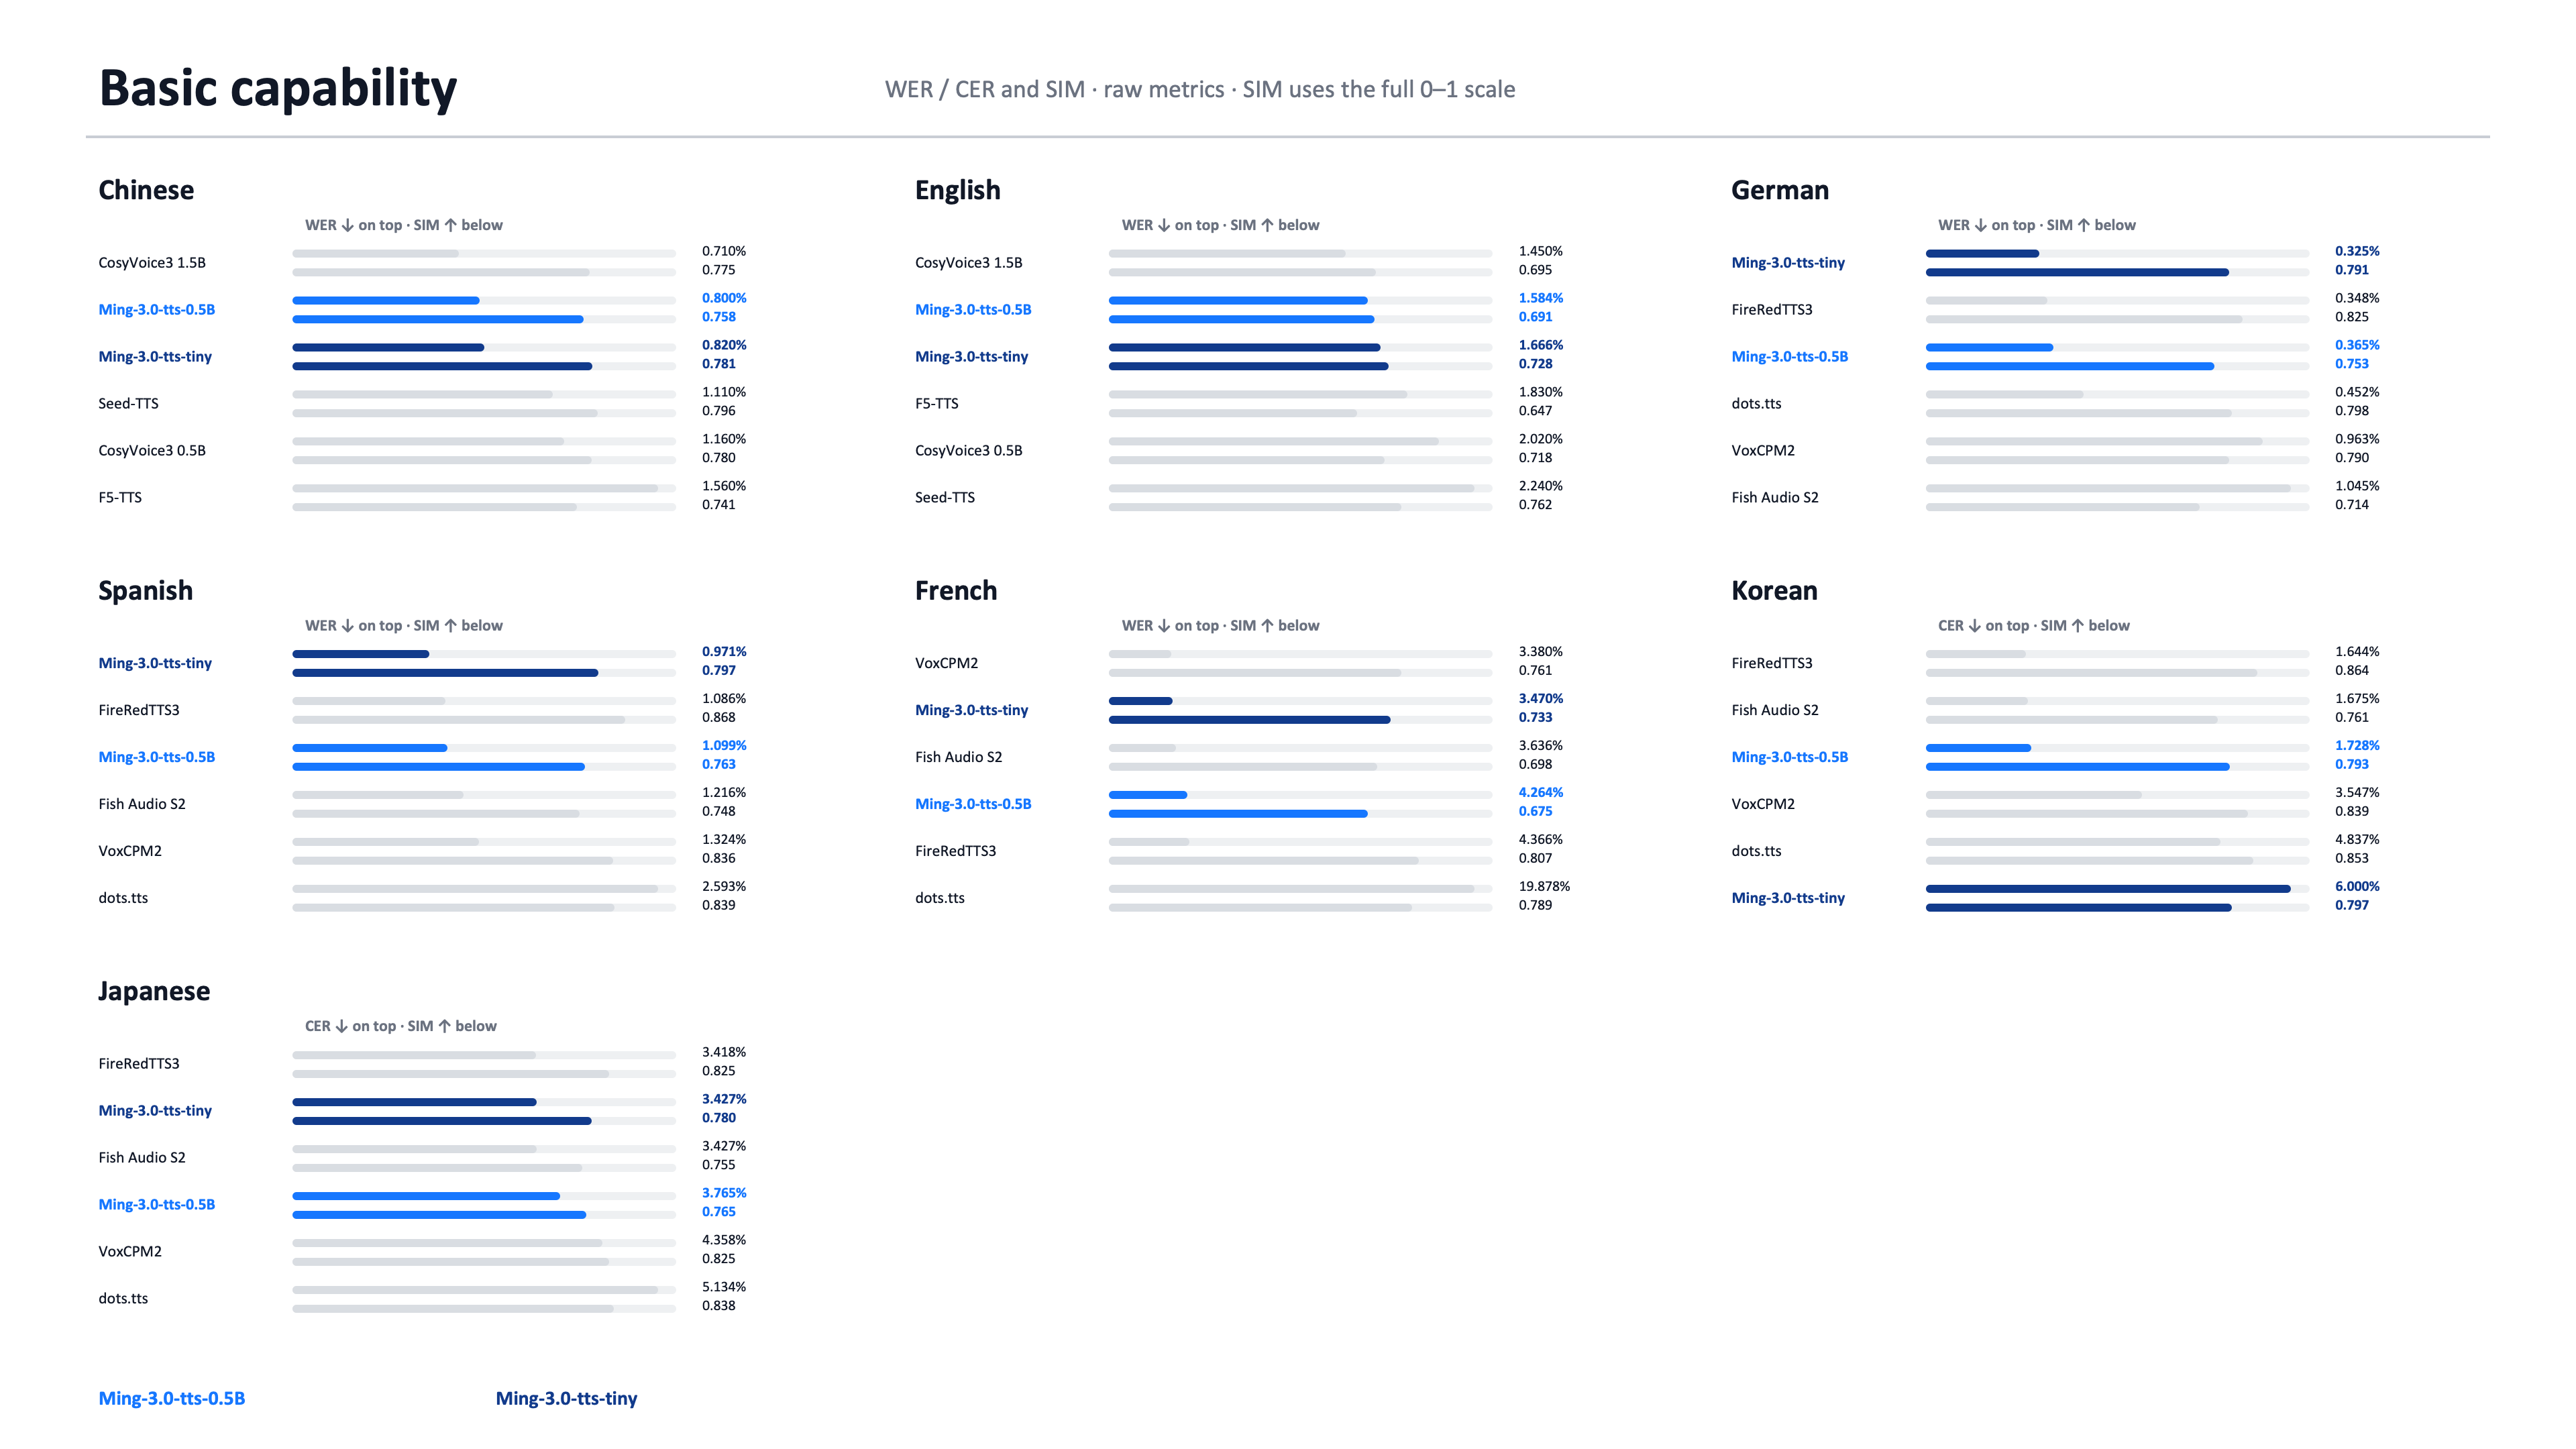The height and width of the screenshot is (1449, 2576).
Task: Click the 0.710% value for Chinese CosyVoice3 1.5B
Action: (724, 251)
